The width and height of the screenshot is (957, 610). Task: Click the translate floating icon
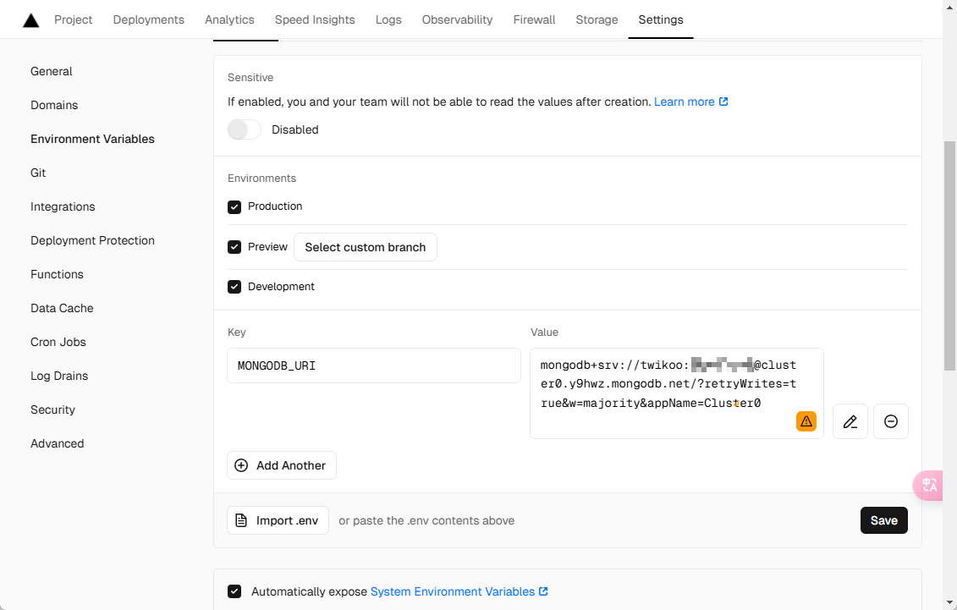(x=930, y=485)
